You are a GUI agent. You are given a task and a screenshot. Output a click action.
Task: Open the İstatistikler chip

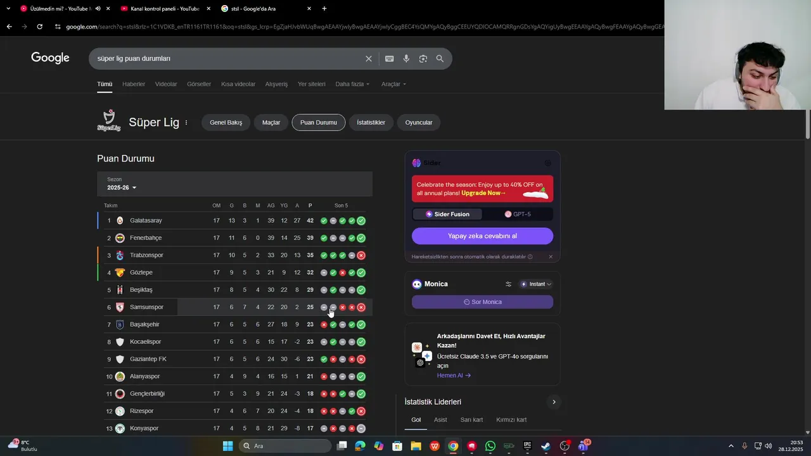point(371,123)
